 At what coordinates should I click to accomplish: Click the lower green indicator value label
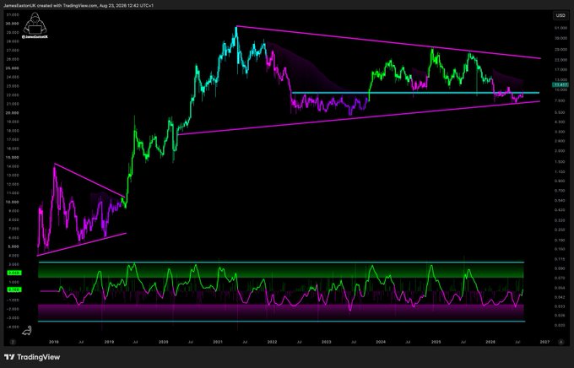(14, 290)
